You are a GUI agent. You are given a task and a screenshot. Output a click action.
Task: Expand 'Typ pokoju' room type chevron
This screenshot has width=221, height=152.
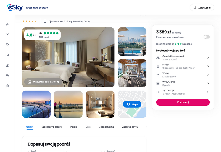pyautogui.click(x=208, y=92)
